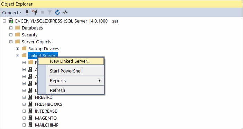The height and width of the screenshot is (129, 243).
Task: Collapse the Server Objects node
Action: [11, 42]
